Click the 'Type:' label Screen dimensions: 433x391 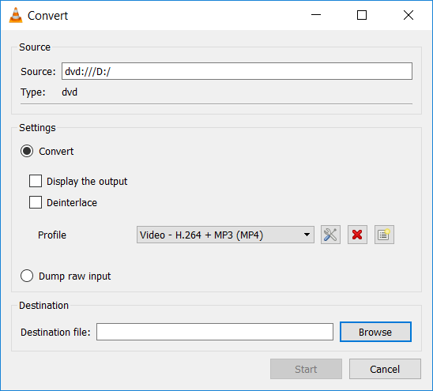click(33, 92)
